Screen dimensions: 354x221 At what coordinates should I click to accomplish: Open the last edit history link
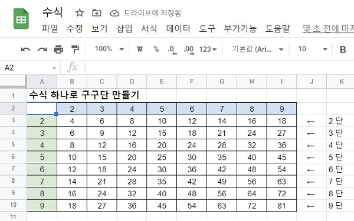(328, 29)
